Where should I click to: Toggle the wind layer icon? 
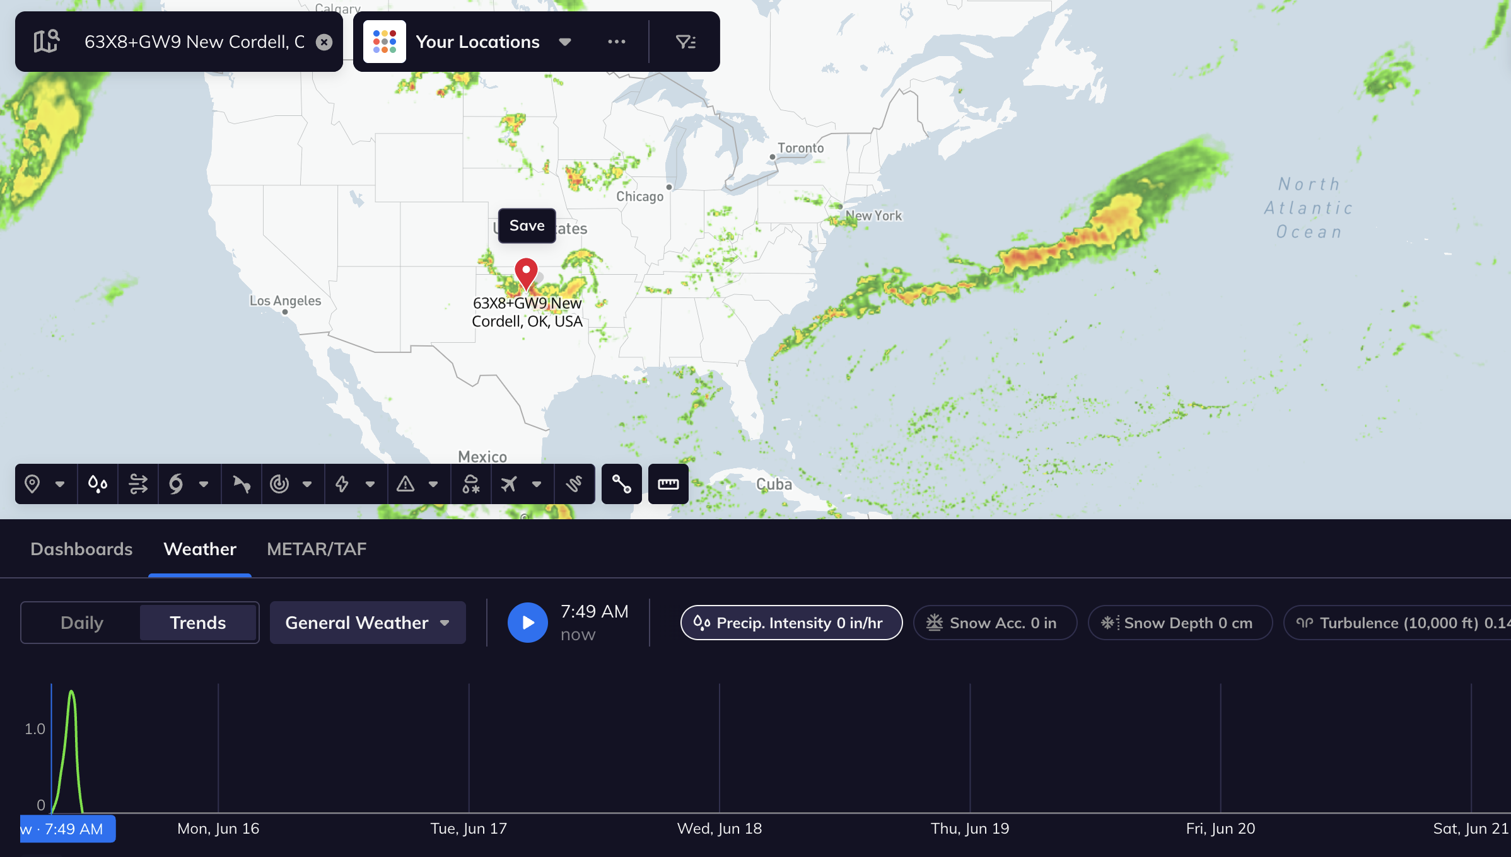tap(138, 484)
